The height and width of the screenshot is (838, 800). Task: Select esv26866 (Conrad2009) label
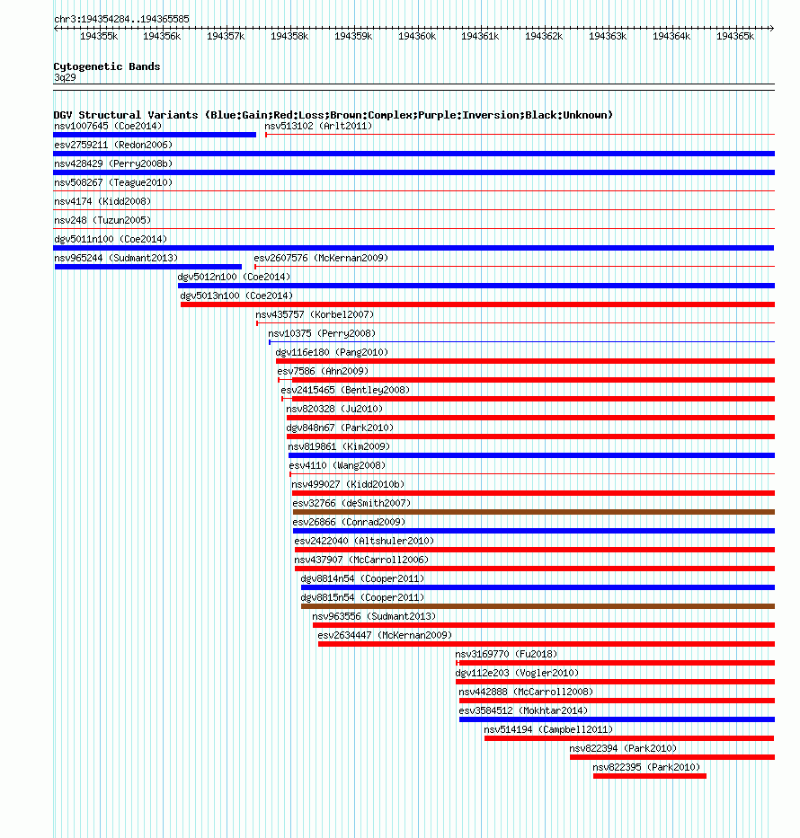point(349,522)
